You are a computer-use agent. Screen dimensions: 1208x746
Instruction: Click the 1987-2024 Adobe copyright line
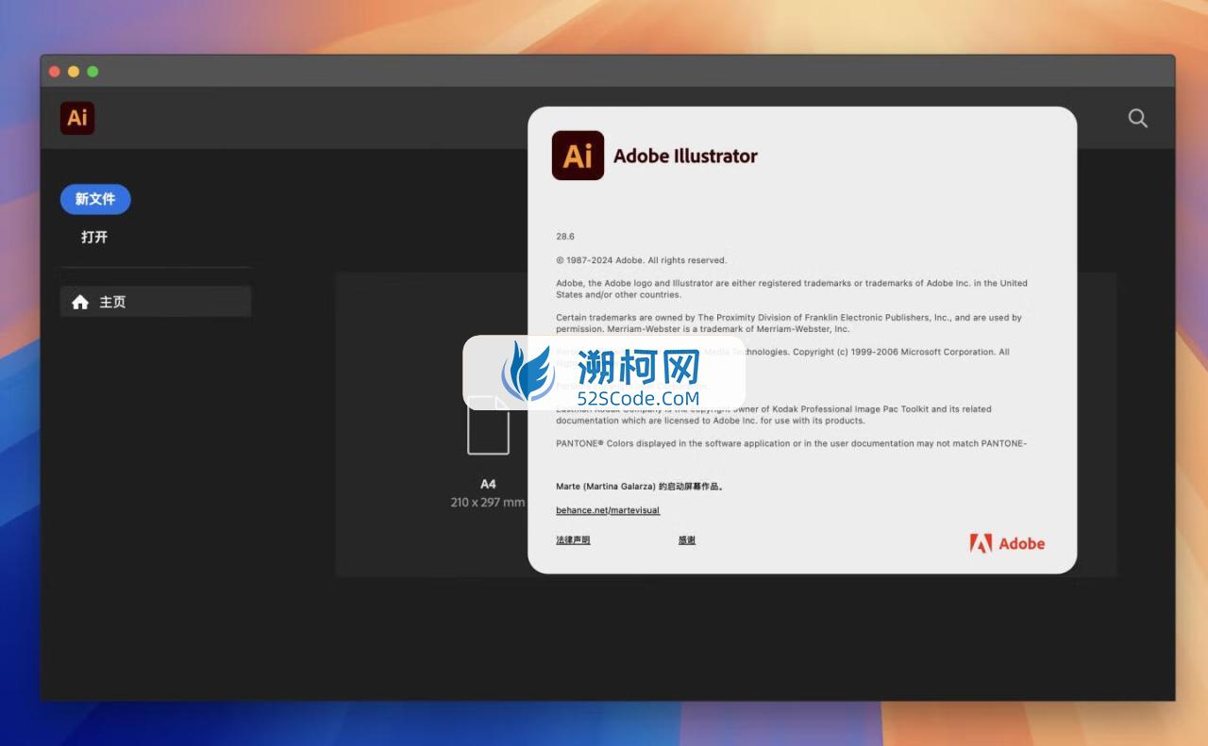click(x=642, y=260)
